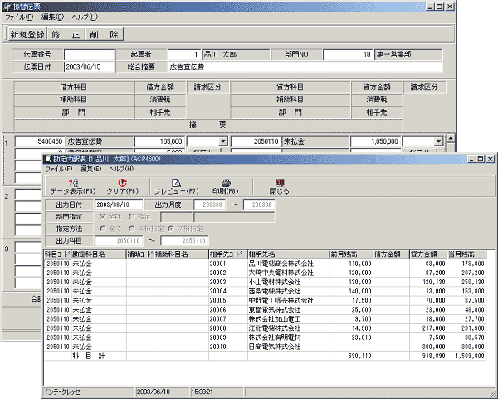Click debit account code field 5400450
Viewport: 498px width, 399px height.
[x=40, y=141]
